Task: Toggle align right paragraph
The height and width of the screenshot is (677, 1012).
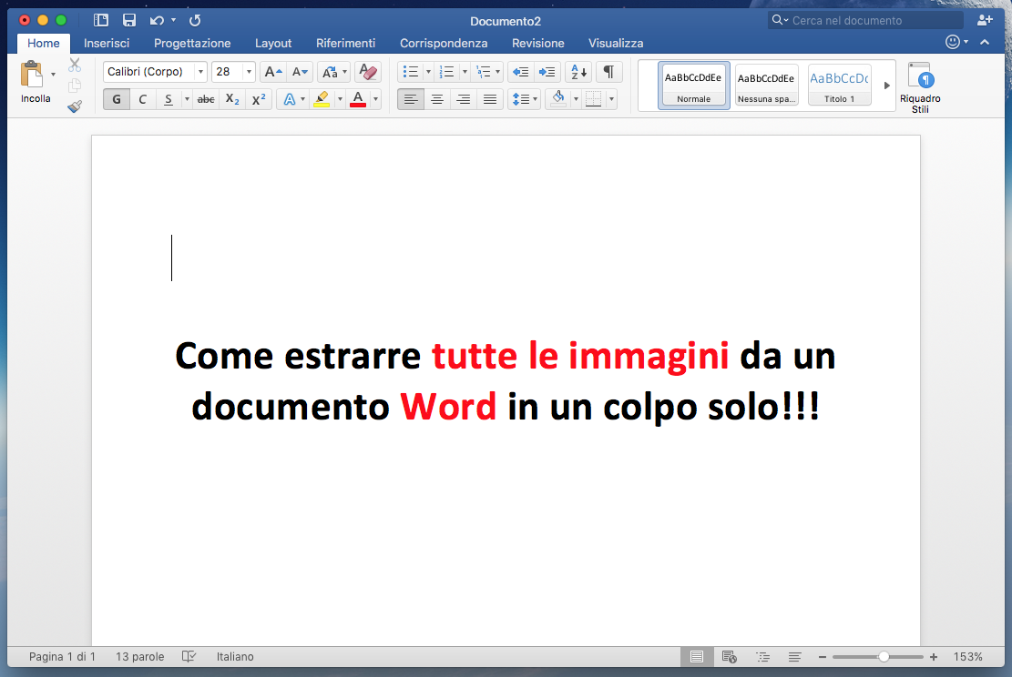Action: point(464,99)
